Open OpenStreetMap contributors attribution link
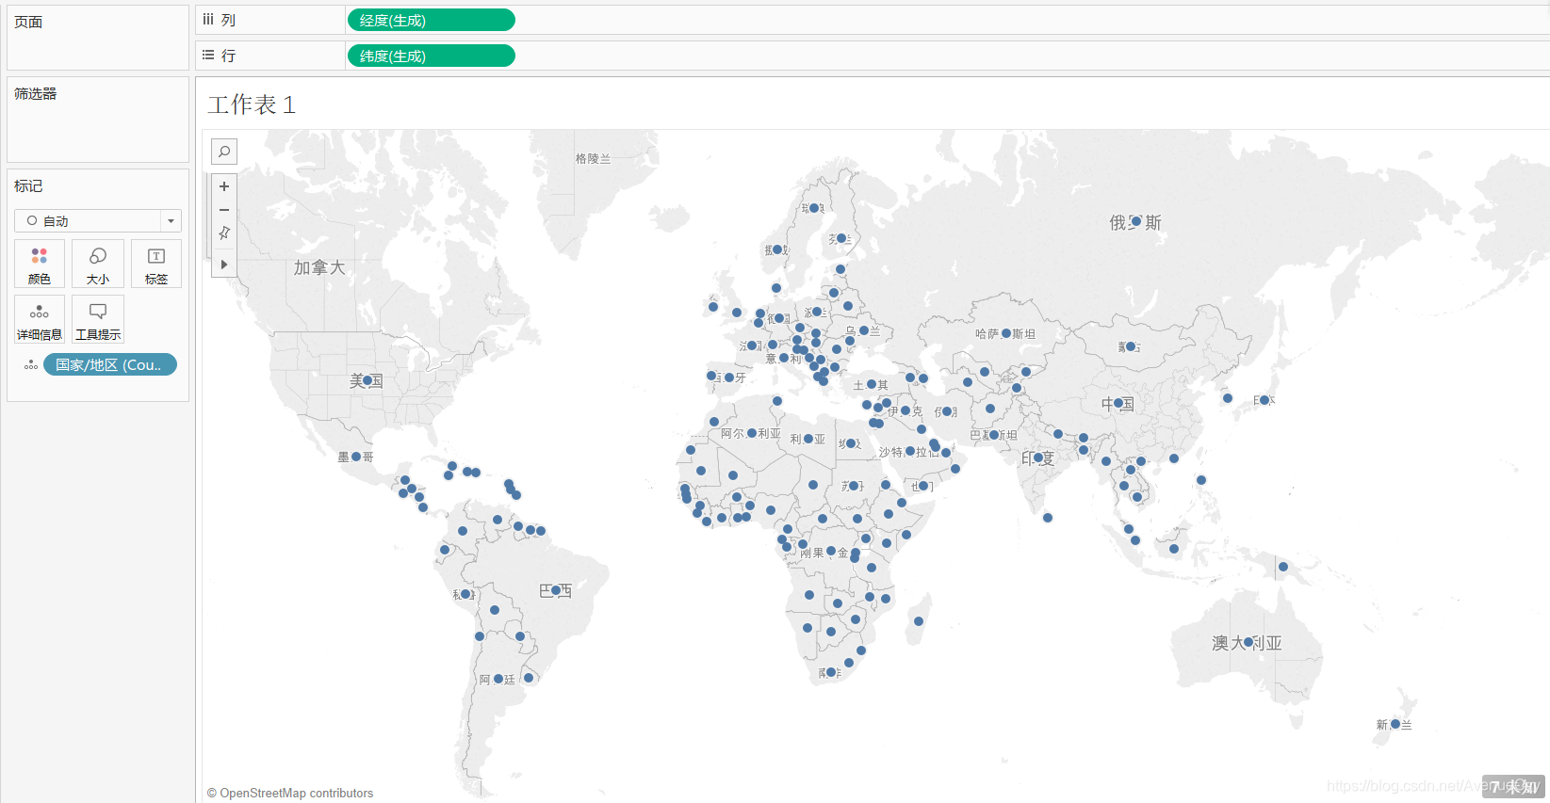The width and height of the screenshot is (1550, 803). coord(290,793)
